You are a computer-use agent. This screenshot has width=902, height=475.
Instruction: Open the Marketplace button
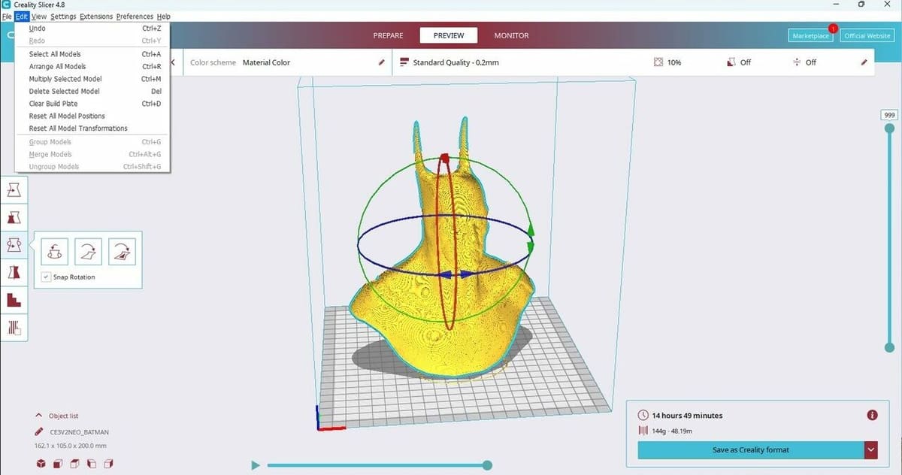tap(811, 35)
